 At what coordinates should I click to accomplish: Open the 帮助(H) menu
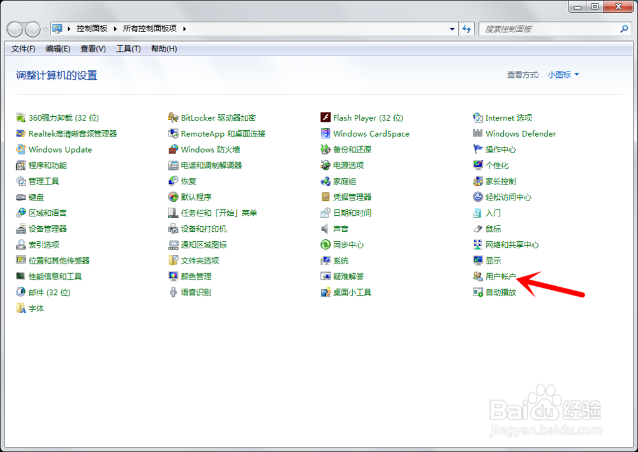[164, 49]
